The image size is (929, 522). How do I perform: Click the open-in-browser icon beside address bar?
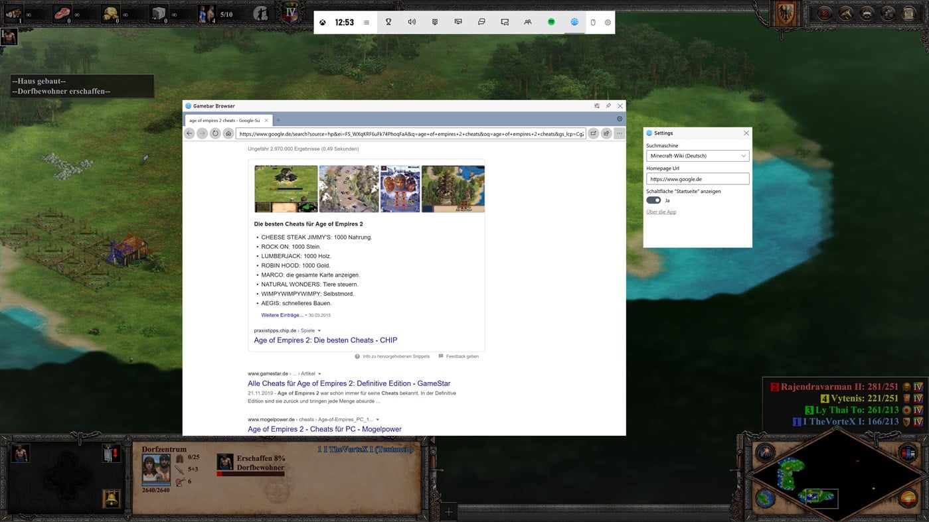(x=594, y=133)
